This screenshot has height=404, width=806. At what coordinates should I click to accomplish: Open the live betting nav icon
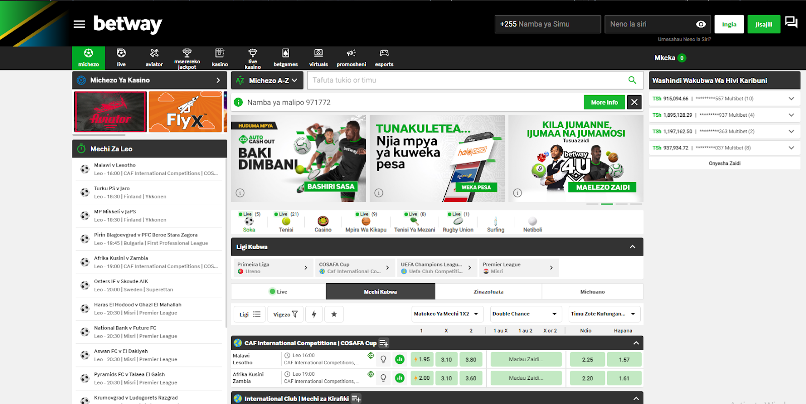coord(121,57)
